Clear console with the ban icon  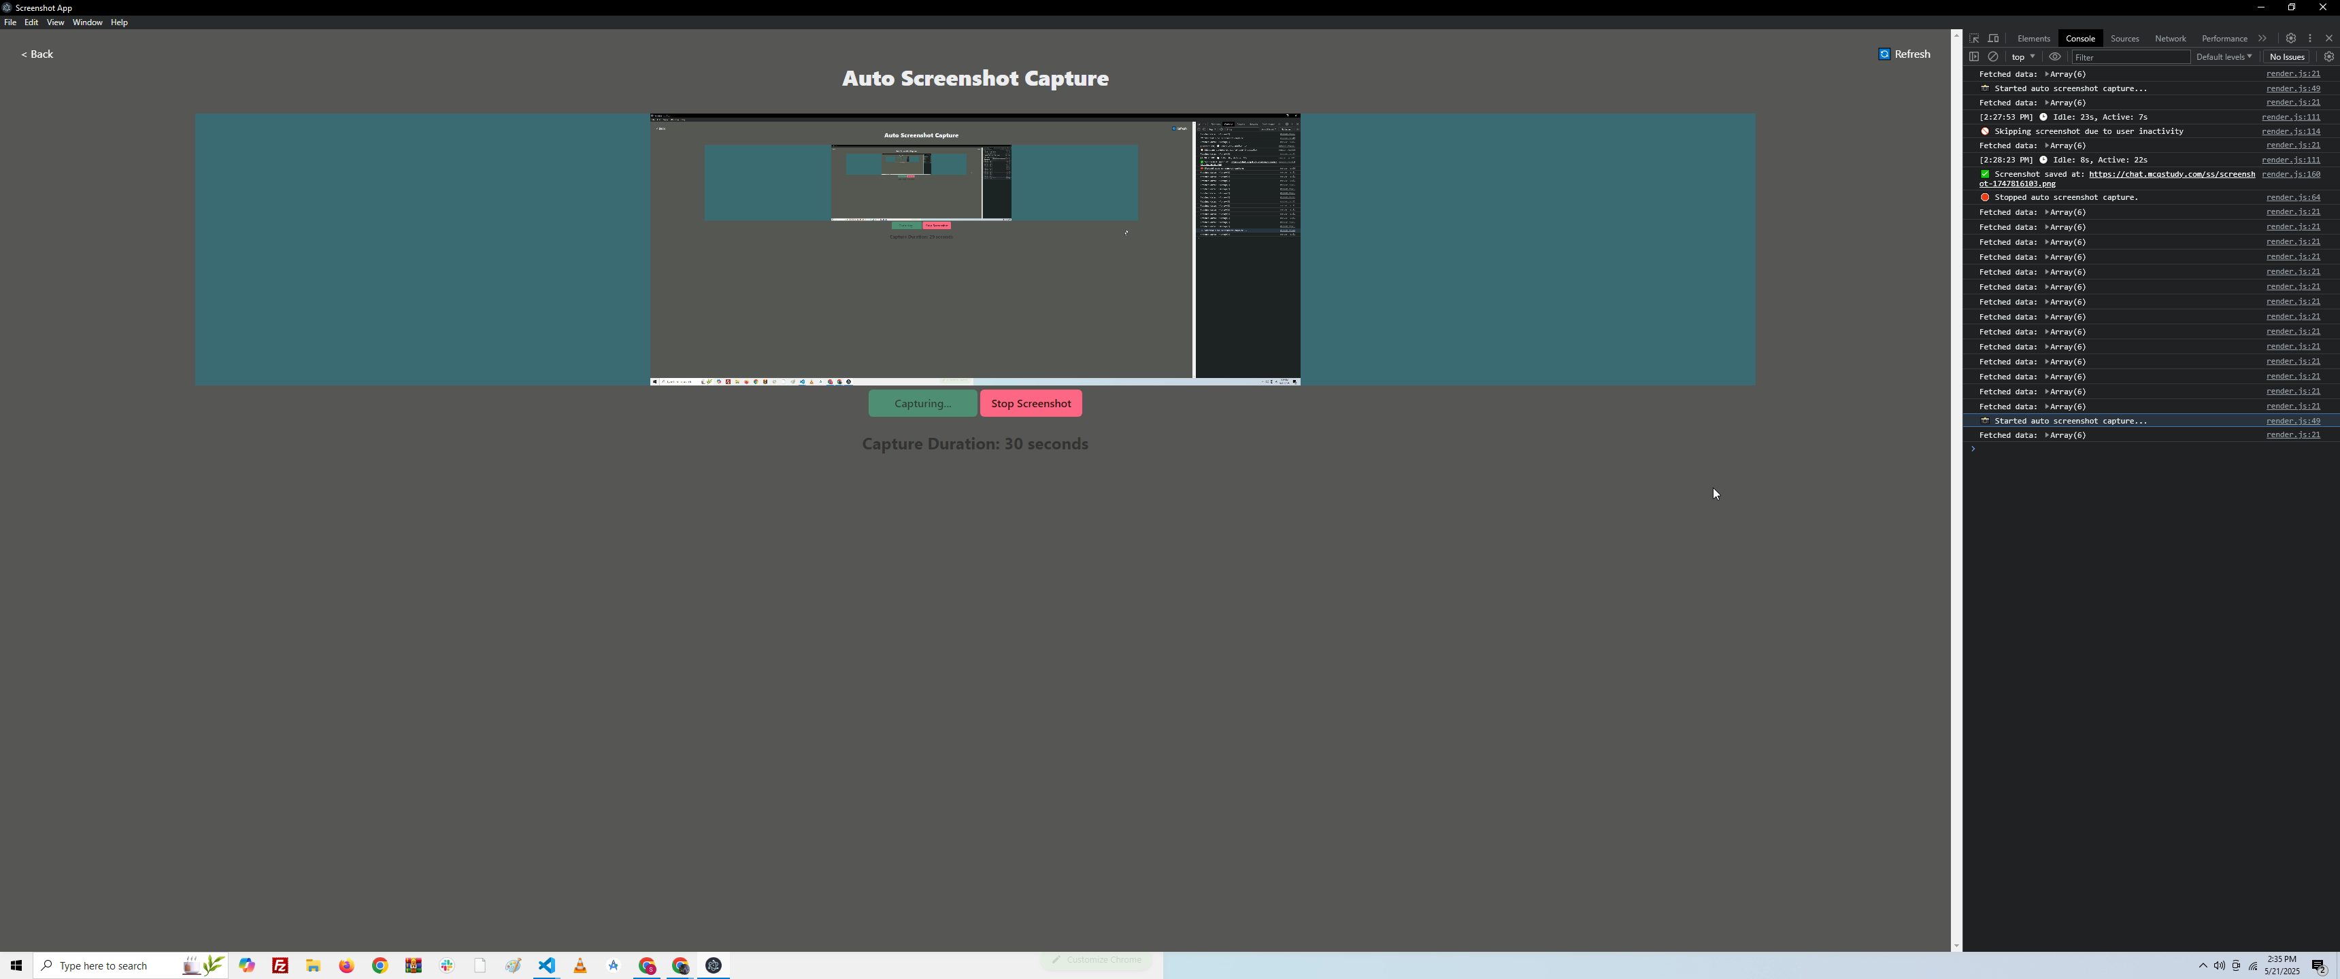[x=1993, y=56]
